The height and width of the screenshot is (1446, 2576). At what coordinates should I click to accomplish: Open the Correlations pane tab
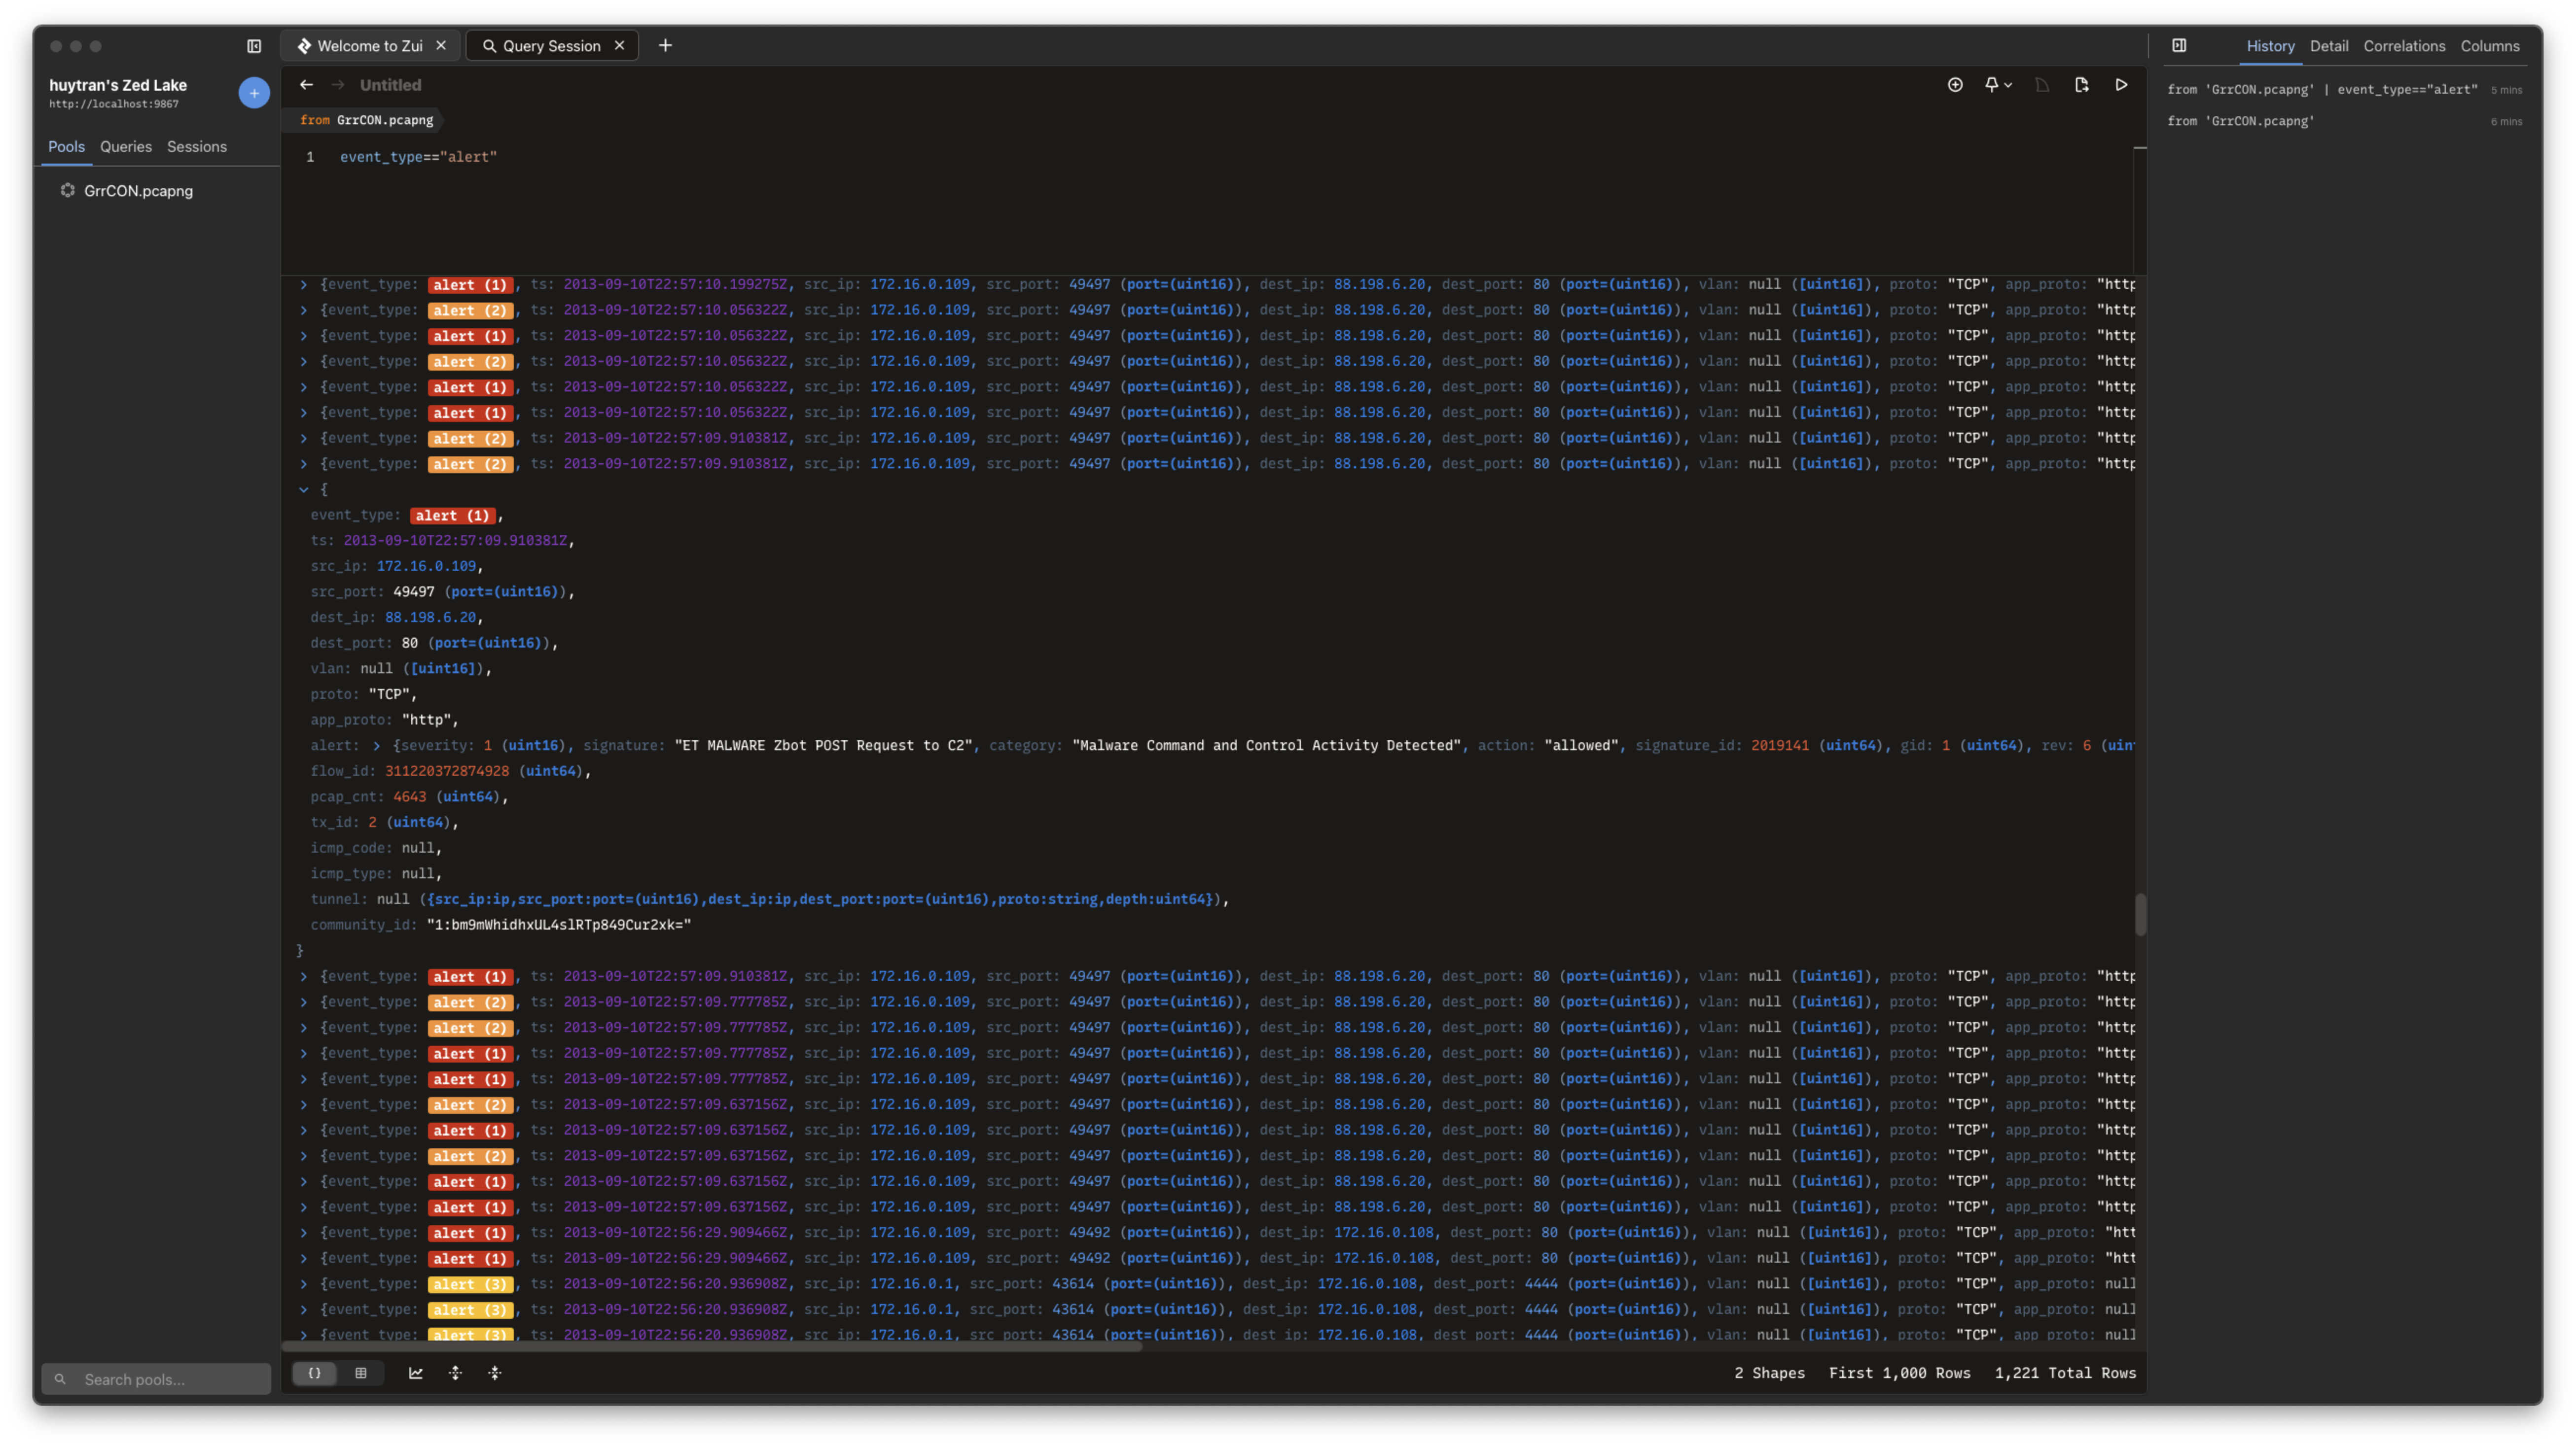pyautogui.click(x=2403, y=46)
